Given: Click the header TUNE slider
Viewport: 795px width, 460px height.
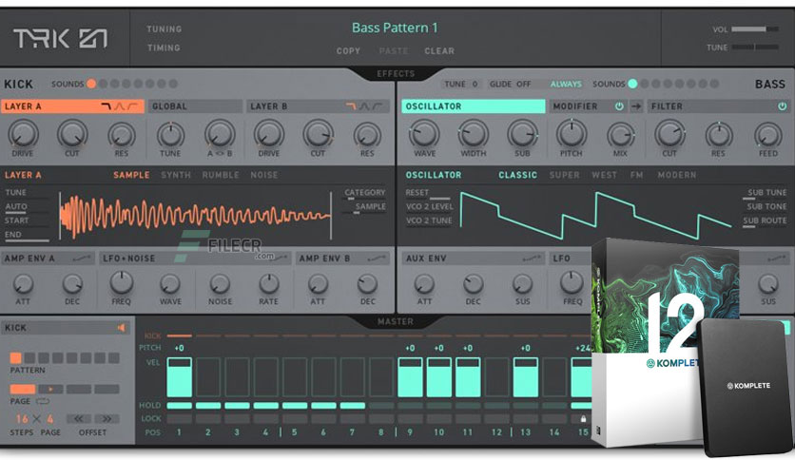Looking at the screenshot, I should tap(755, 48).
